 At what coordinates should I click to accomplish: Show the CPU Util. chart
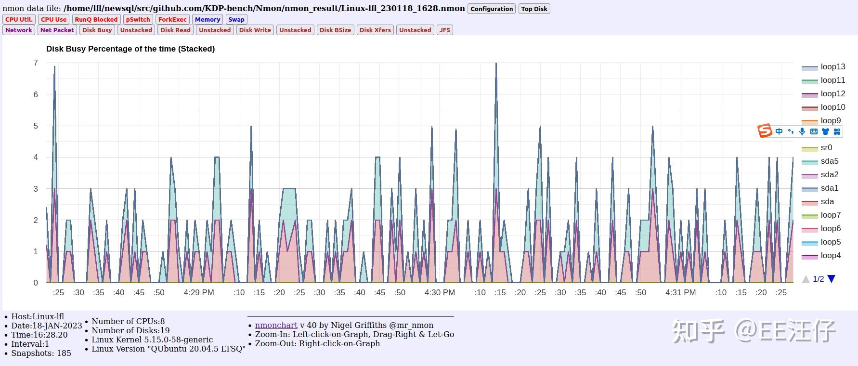point(19,19)
